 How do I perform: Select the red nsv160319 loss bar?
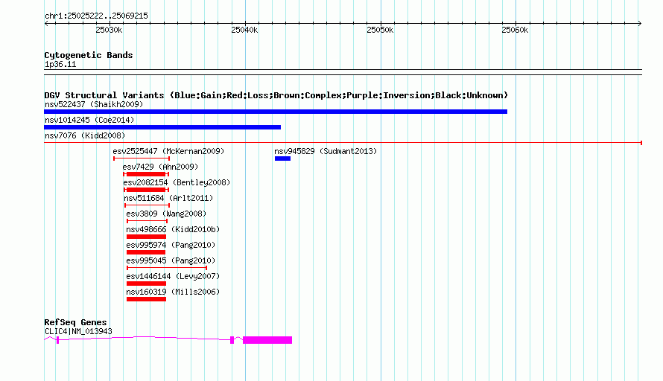click(146, 299)
